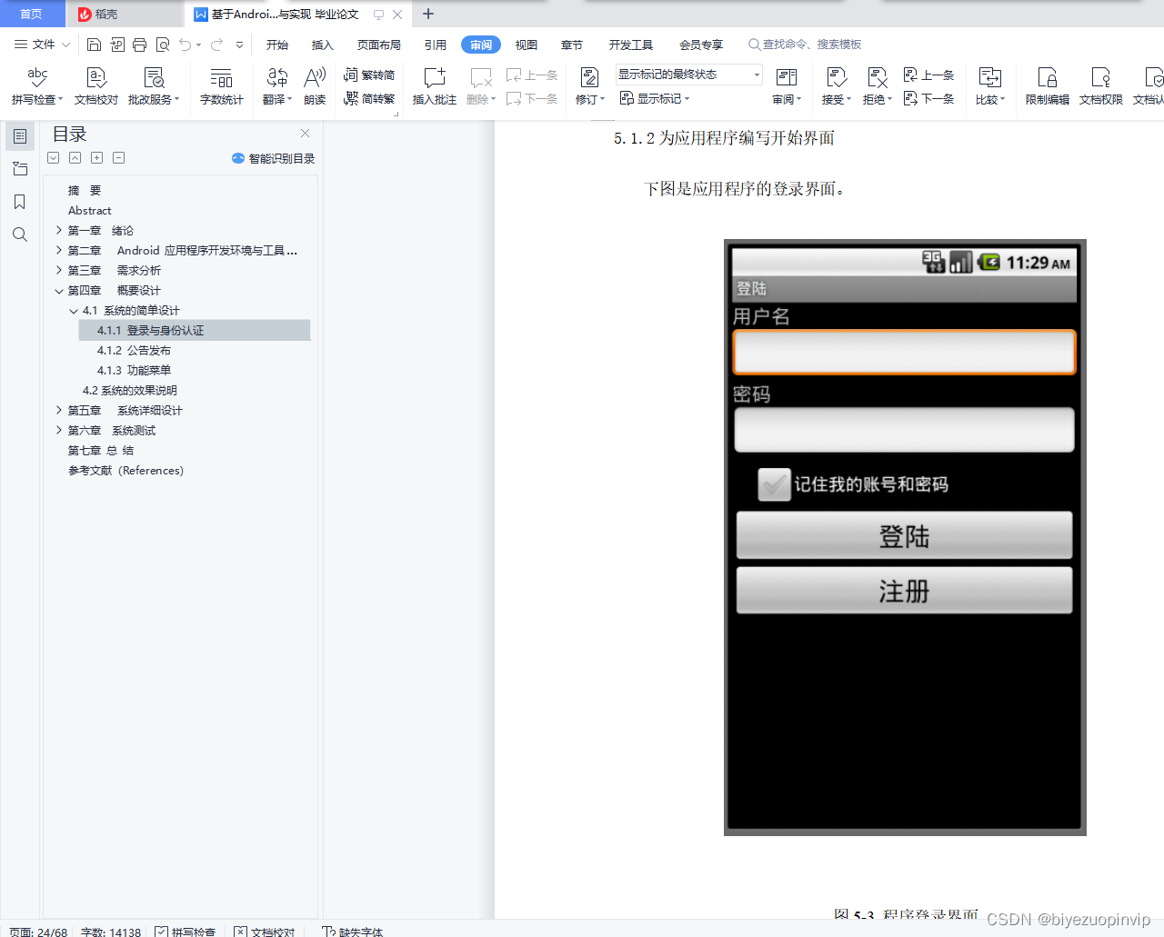Click the restrict editing (限制编辑) icon
Viewport: 1164px width, 937px height.
(1047, 85)
